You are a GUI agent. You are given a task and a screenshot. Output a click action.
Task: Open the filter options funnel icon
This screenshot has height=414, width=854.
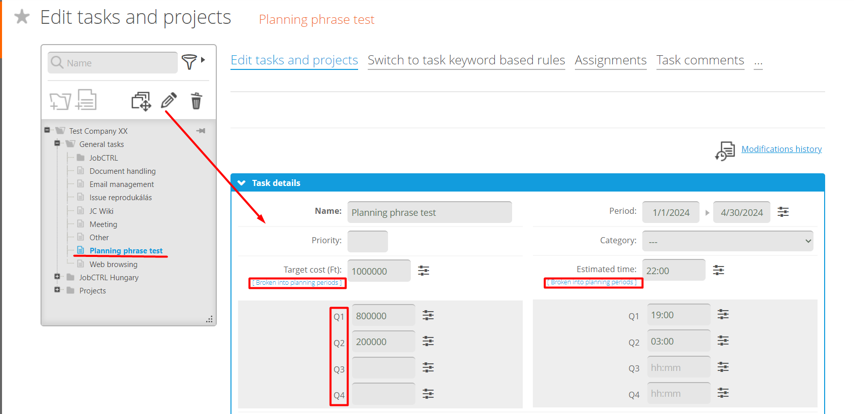click(x=189, y=62)
